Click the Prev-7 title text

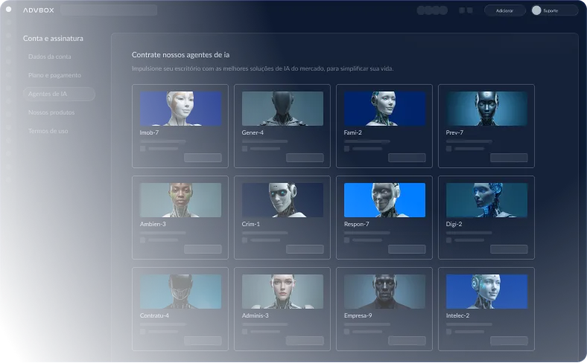pos(454,132)
